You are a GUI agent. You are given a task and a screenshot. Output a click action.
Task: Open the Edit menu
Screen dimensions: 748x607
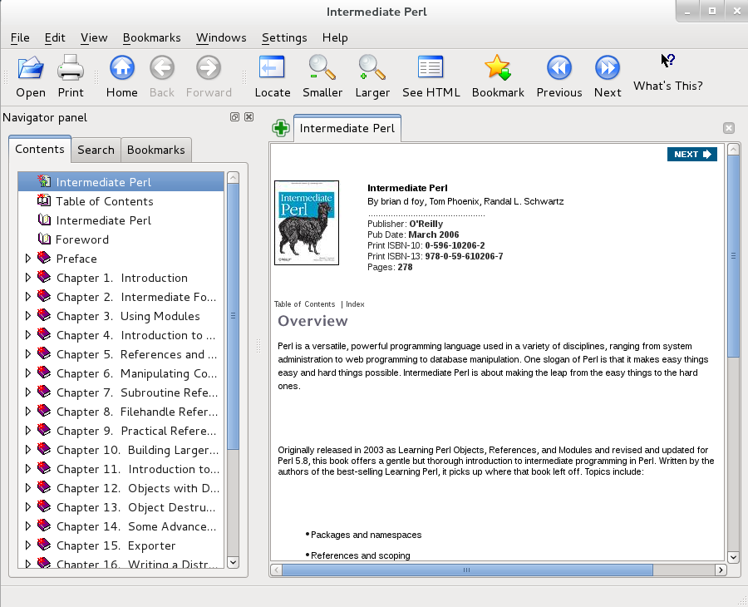(55, 37)
